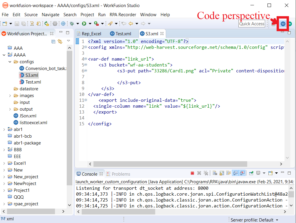The width and height of the screenshot is (296, 223).
Task: Toggle Show Console on standard error change
Action: point(243,173)
